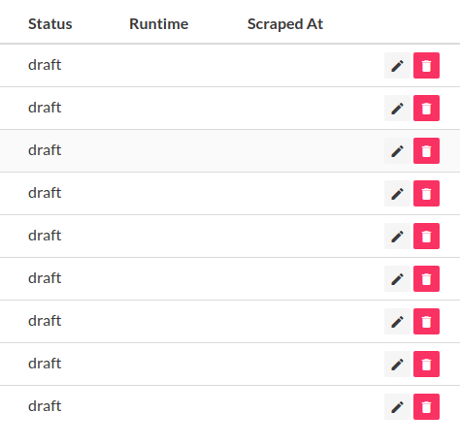460x445 pixels.
Task: Delete the third highlighted draft row
Action: 426,151
